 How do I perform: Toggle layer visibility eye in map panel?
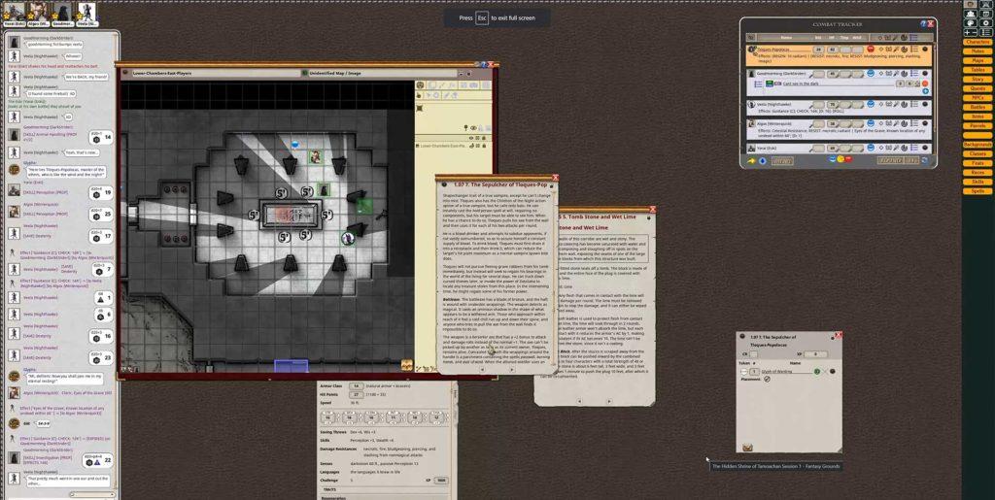click(x=473, y=128)
